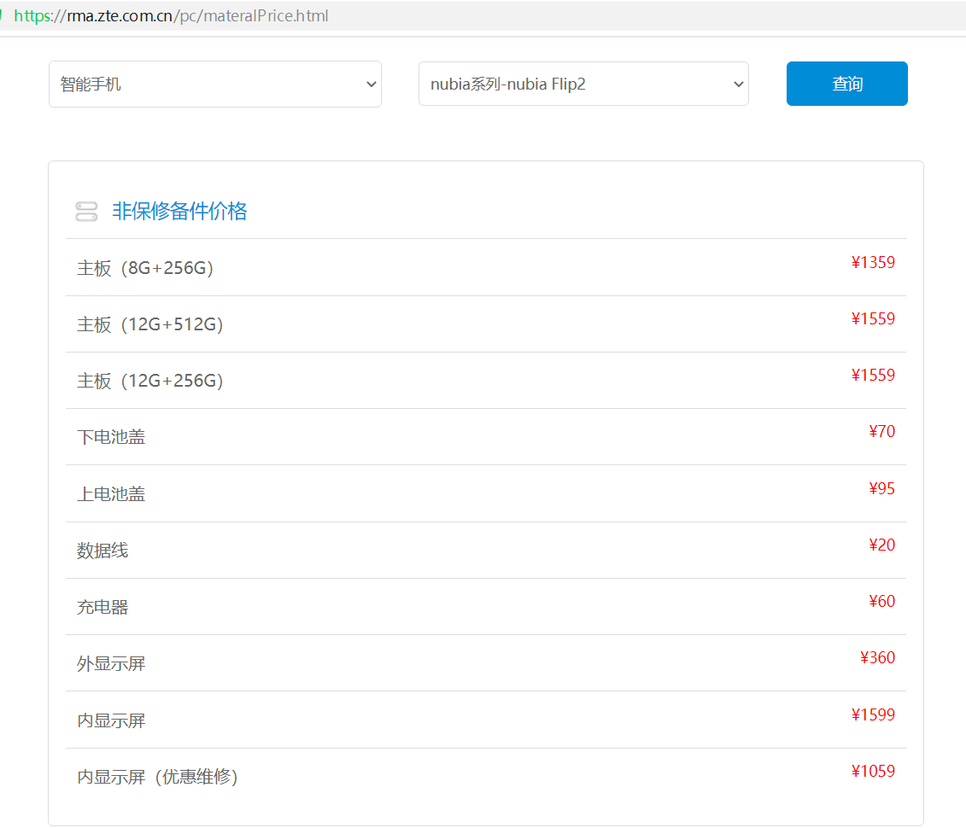The image size is (966, 828).
Task: Click the ¥1559 price for 主板（12G+512G）
Action: pyautogui.click(x=873, y=319)
